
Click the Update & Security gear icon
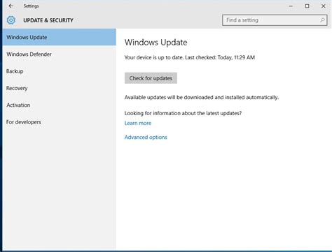[x=11, y=20]
